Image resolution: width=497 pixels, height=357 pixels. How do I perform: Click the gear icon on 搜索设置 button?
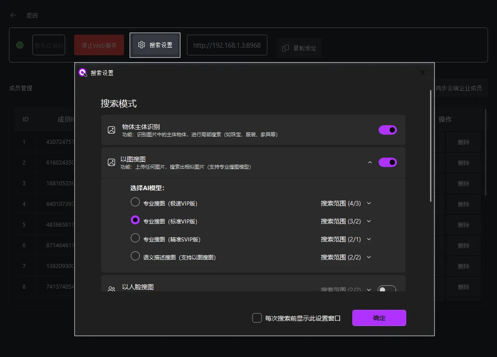142,45
